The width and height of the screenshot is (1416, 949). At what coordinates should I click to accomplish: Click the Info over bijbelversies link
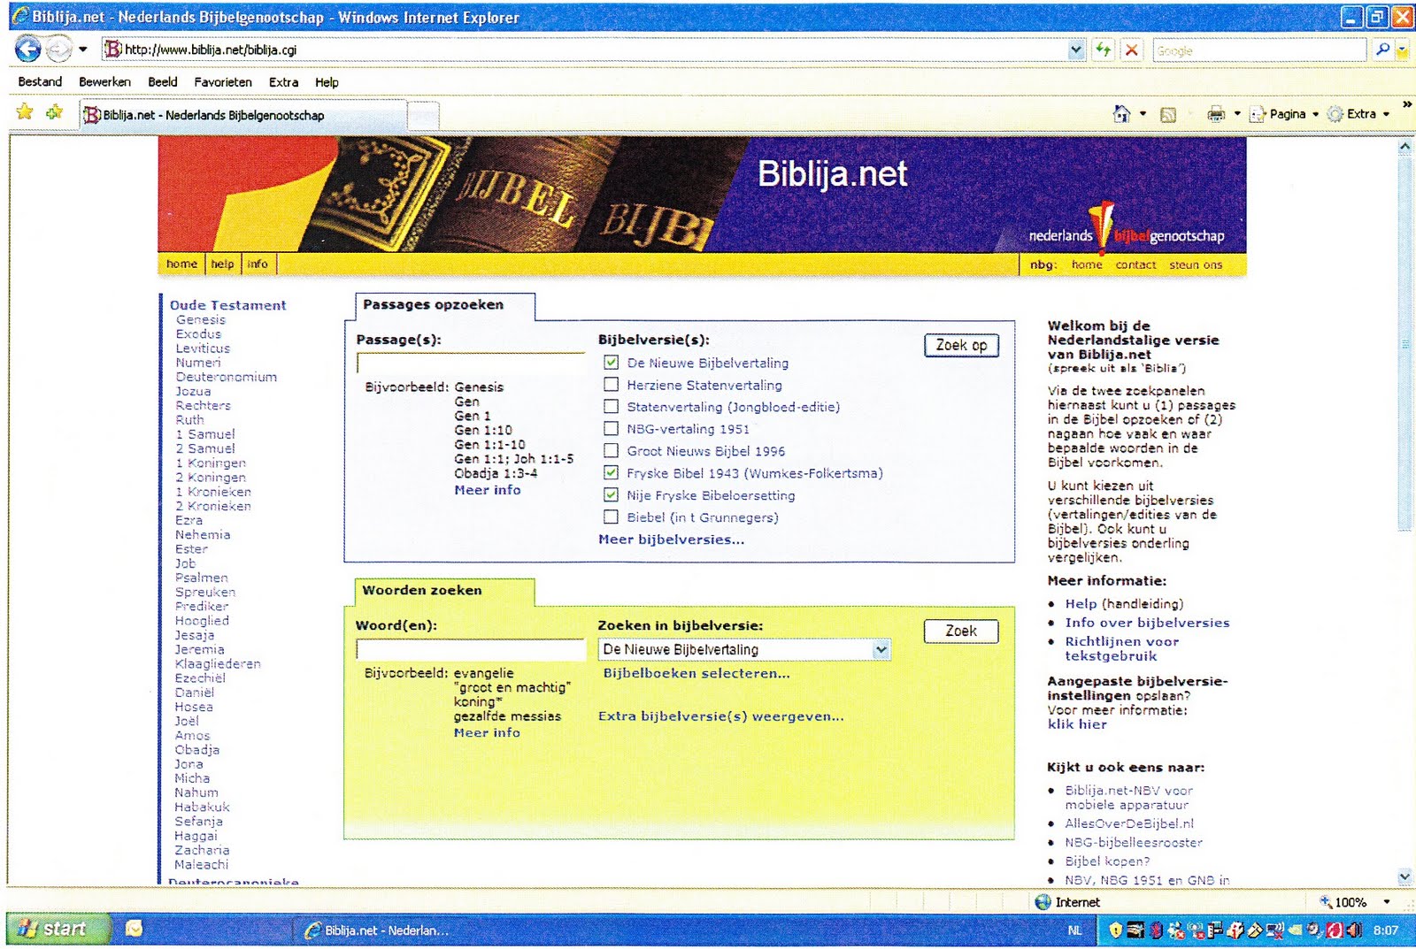[1147, 623]
